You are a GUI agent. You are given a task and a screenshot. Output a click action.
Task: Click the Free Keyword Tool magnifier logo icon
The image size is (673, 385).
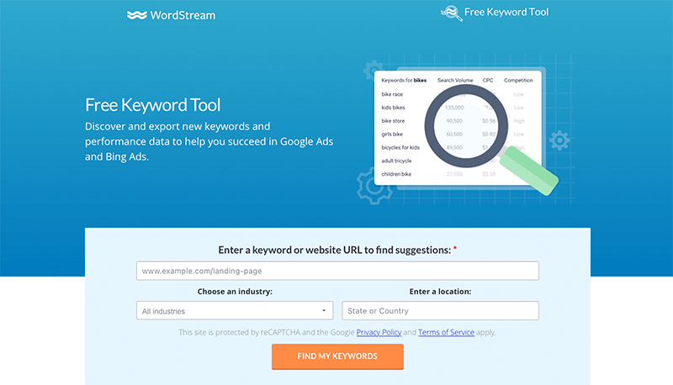pos(451,13)
